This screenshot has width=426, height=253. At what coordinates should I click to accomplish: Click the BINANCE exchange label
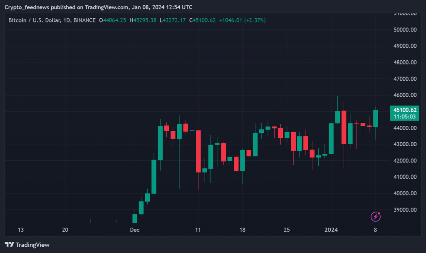[x=84, y=20]
